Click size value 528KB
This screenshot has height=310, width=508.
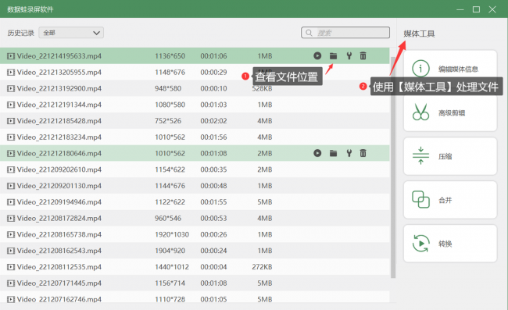pyautogui.click(x=262, y=88)
